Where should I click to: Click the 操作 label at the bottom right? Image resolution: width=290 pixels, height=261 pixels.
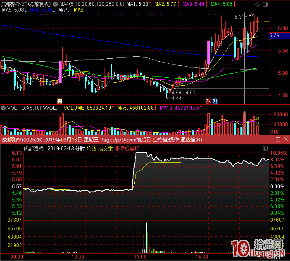click(278, 258)
